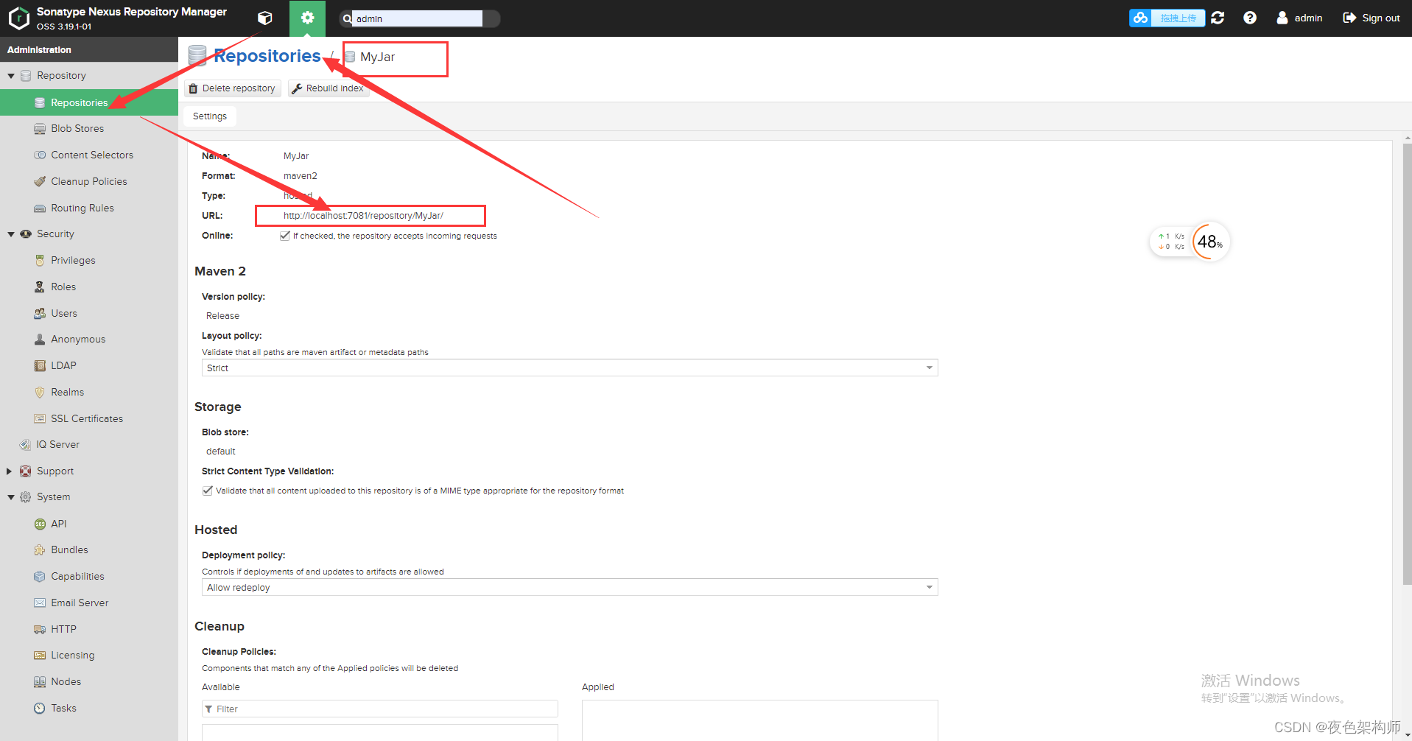This screenshot has width=1412, height=741.
Task: Open the Layout policy Strict dropdown
Action: coord(569,368)
